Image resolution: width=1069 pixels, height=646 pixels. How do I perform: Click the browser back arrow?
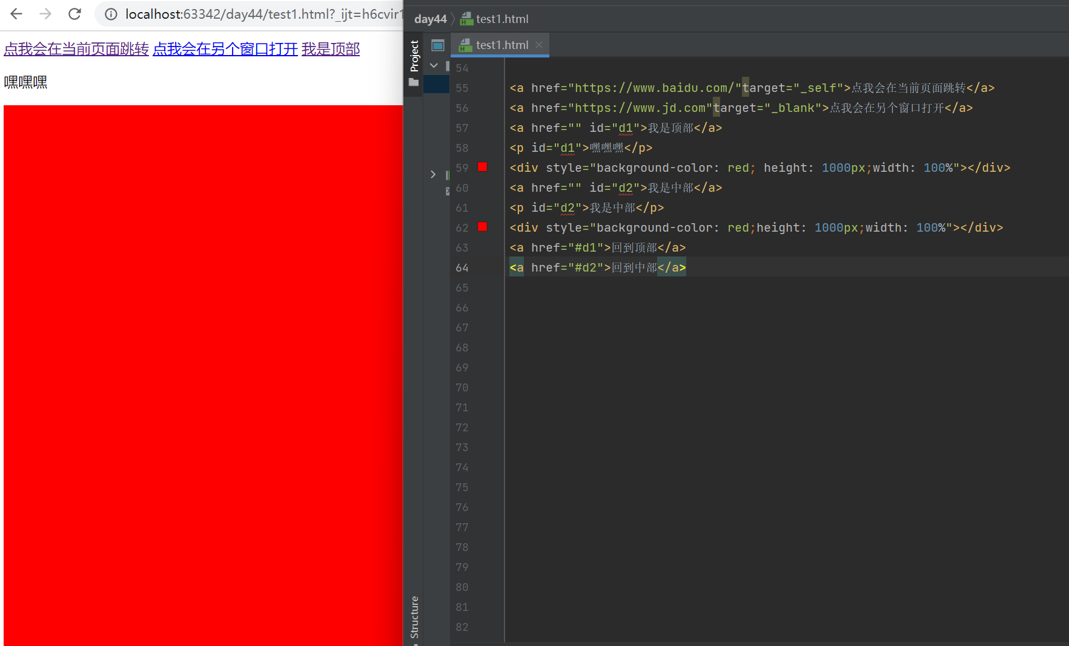point(16,14)
